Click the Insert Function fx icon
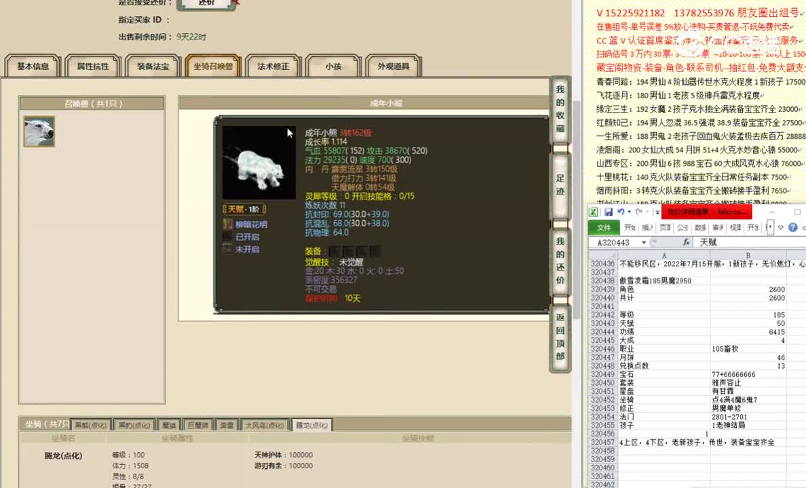806x488 pixels. pyautogui.click(x=687, y=241)
